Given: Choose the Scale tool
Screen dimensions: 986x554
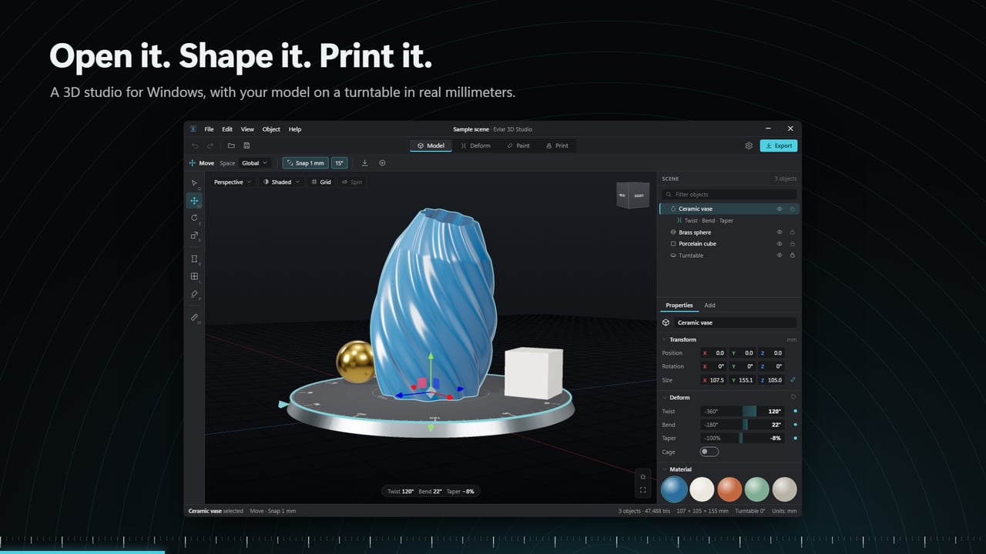Looking at the screenshot, I should pyautogui.click(x=194, y=235).
